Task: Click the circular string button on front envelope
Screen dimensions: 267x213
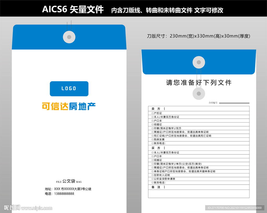Action: pos(69,37)
